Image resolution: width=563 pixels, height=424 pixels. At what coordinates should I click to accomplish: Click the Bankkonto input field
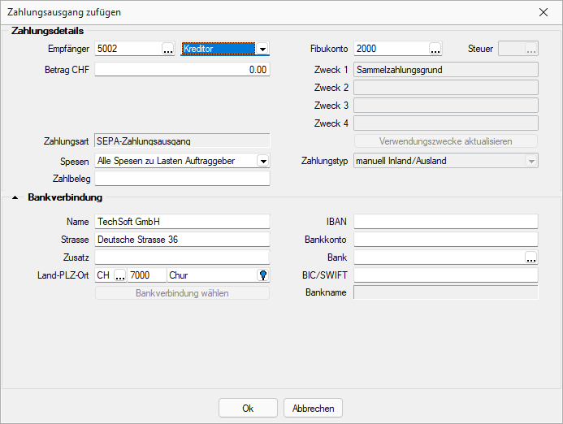pyautogui.click(x=445, y=240)
